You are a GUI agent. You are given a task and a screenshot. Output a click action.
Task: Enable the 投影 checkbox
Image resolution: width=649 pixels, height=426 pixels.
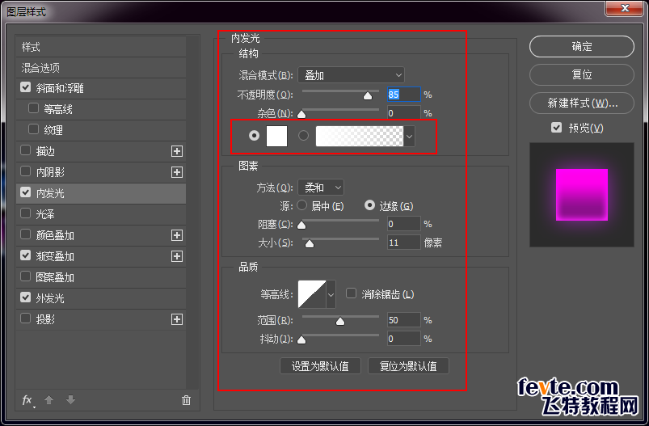[26, 318]
